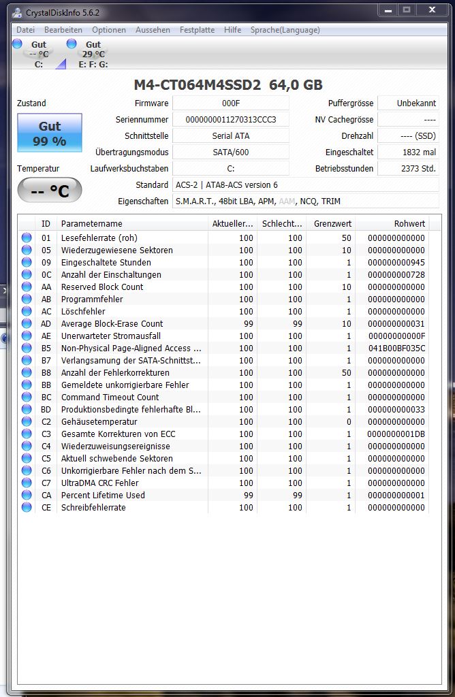Image resolution: width=455 pixels, height=697 pixels.
Task: Click the Eigenschaften field with S.M.A.R.T. features
Action: click(x=306, y=201)
